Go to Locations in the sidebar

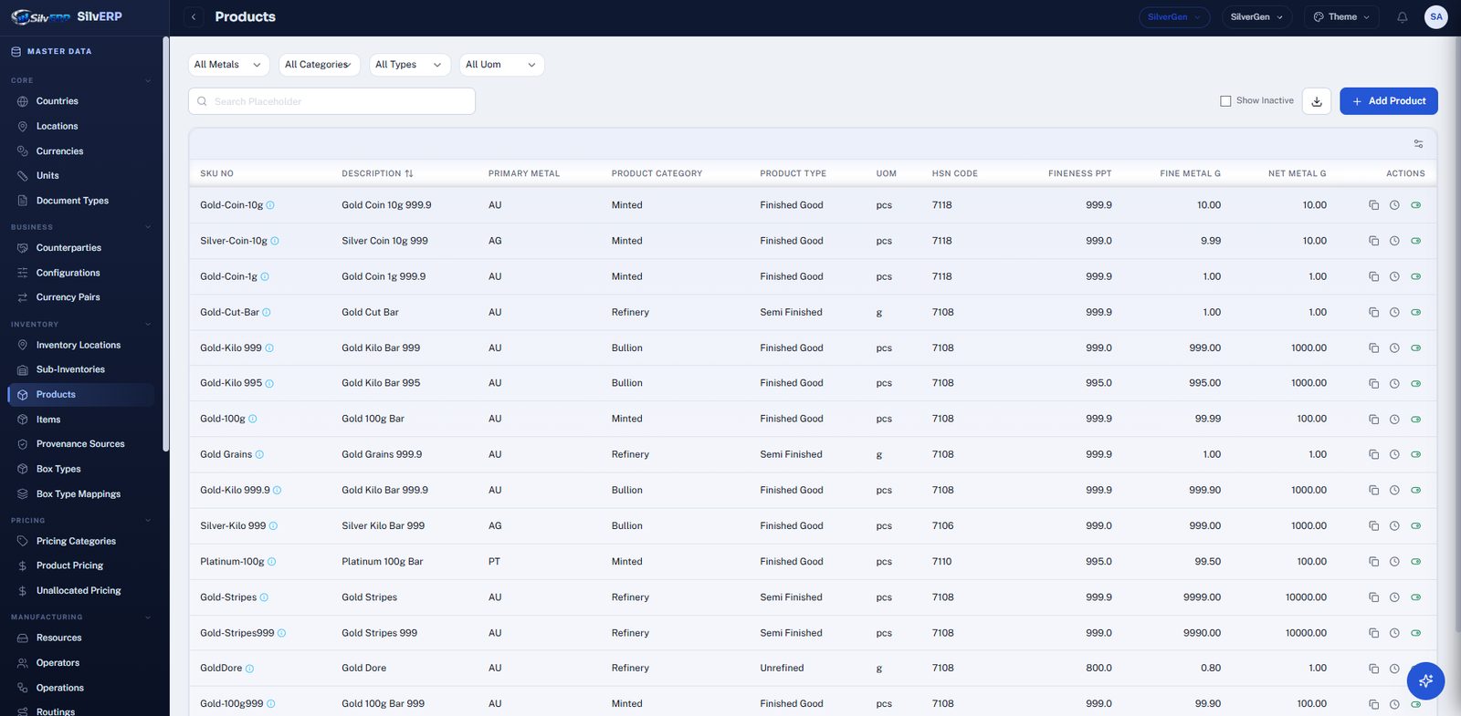click(57, 126)
